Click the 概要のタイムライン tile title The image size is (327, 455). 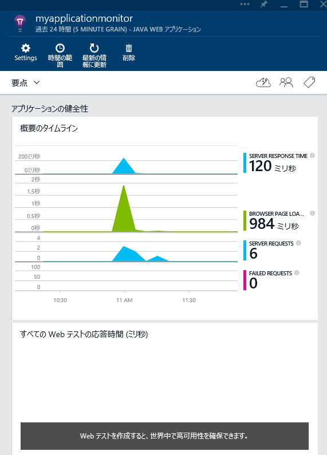coord(49,128)
